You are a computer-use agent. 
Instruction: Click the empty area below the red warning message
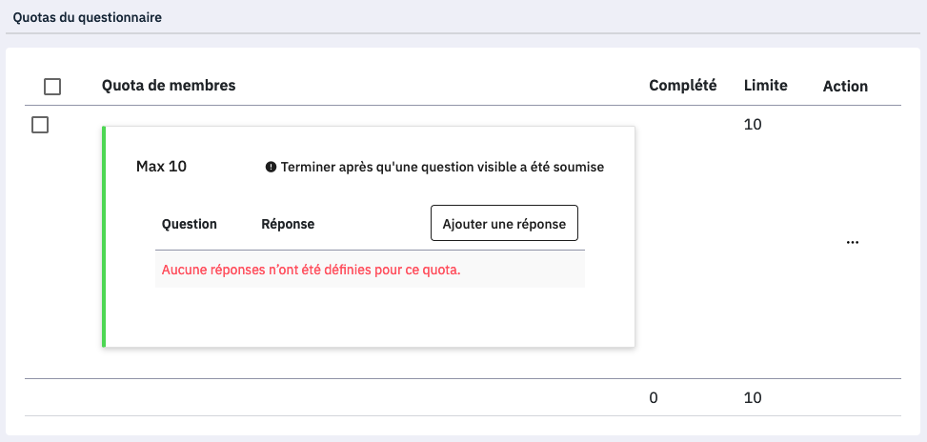click(x=370, y=314)
